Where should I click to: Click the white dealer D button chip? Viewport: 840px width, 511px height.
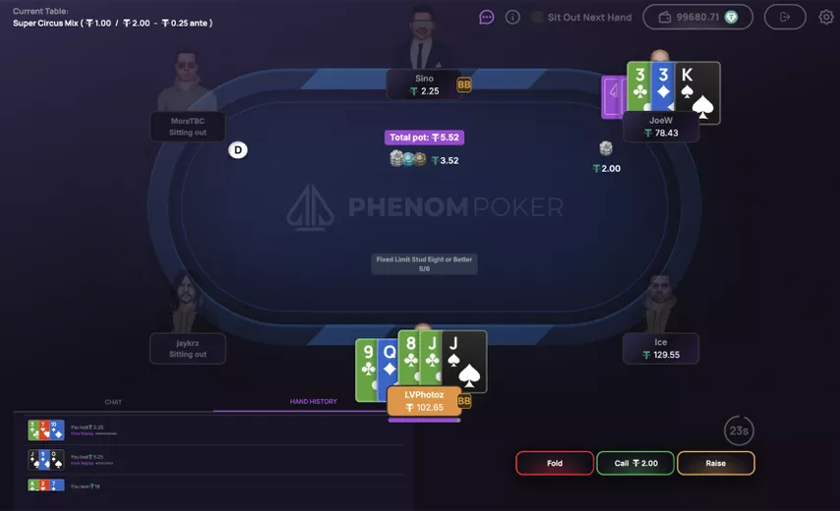tap(238, 149)
